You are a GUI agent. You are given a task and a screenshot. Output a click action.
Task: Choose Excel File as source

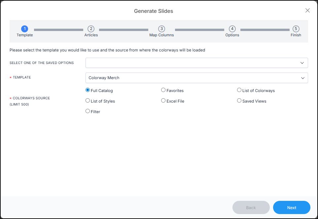[x=163, y=101]
